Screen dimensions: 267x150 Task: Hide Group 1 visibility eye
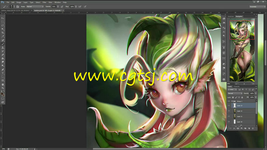pos(229,101)
